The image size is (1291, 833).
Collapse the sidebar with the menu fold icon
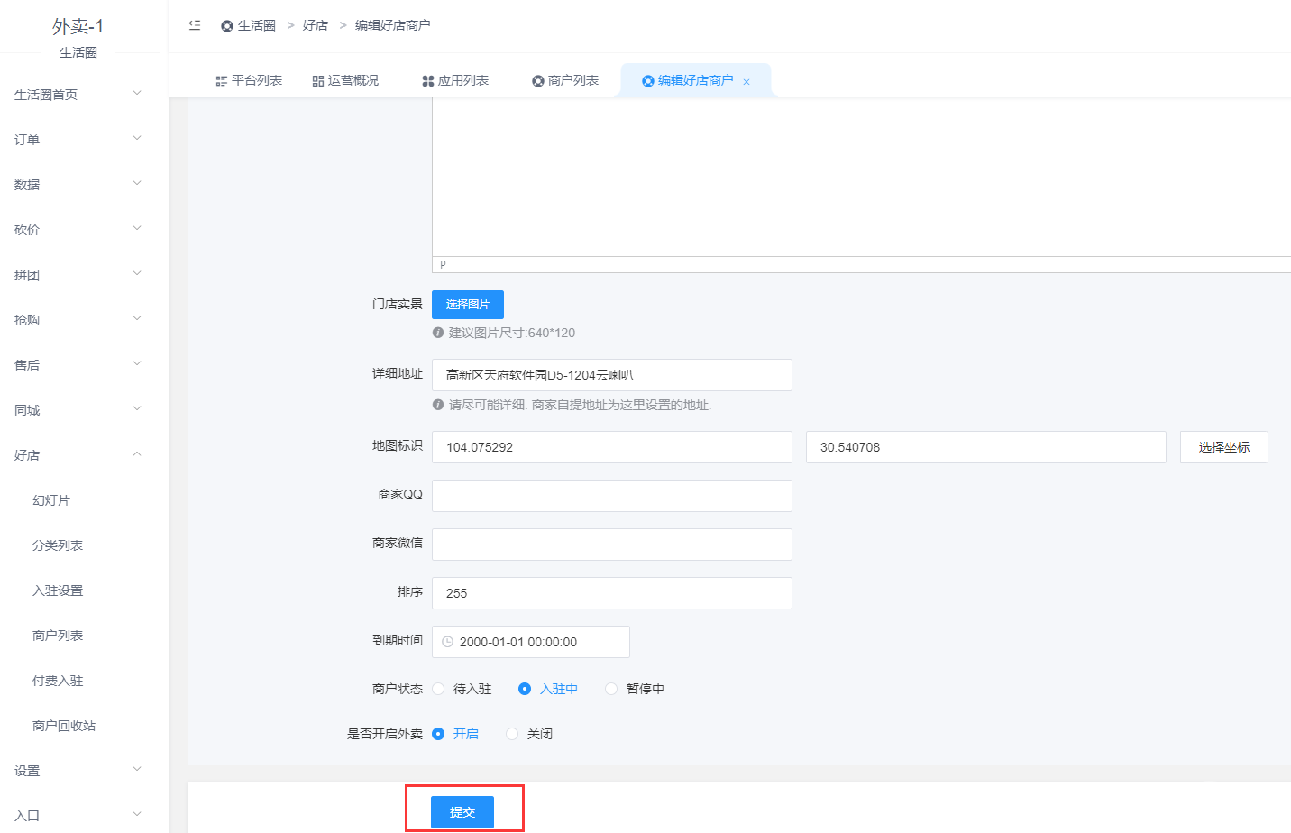point(195,25)
